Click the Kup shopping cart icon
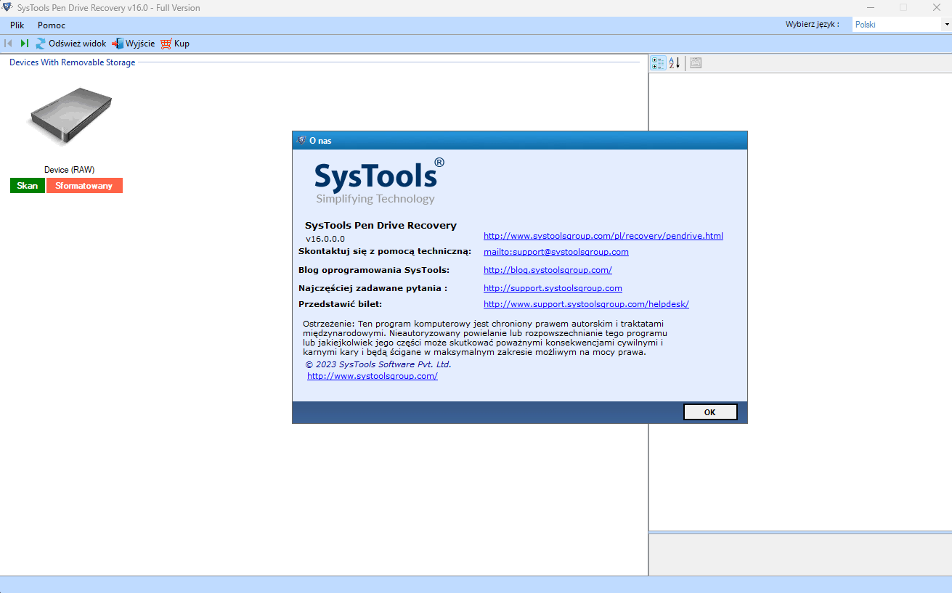This screenshot has width=952, height=593. pyautogui.click(x=166, y=44)
